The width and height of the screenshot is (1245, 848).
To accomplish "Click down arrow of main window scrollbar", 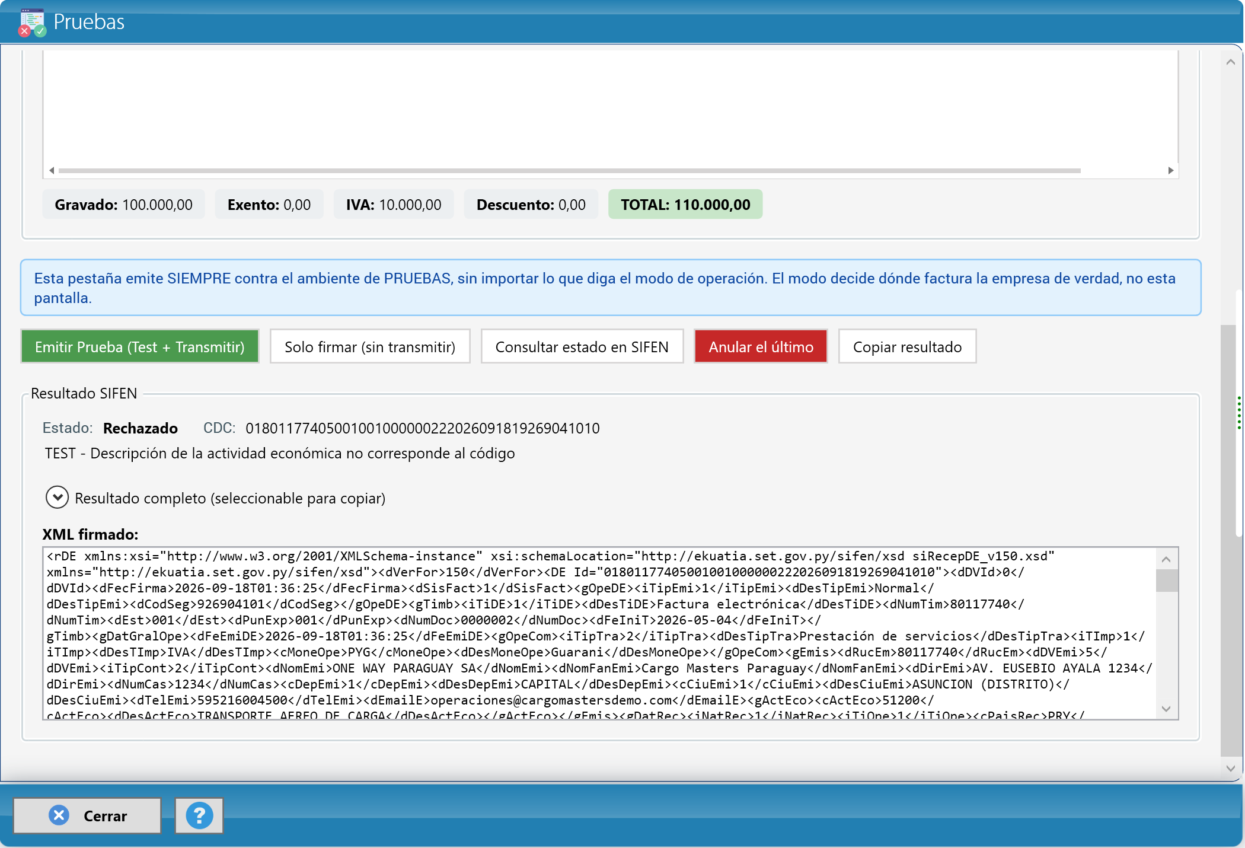I will [1231, 768].
